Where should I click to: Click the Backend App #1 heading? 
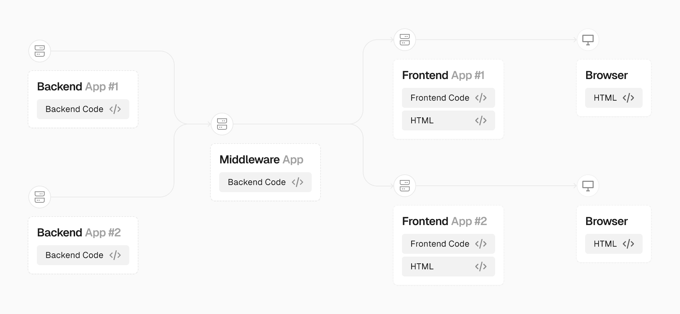[x=78, y=86]
